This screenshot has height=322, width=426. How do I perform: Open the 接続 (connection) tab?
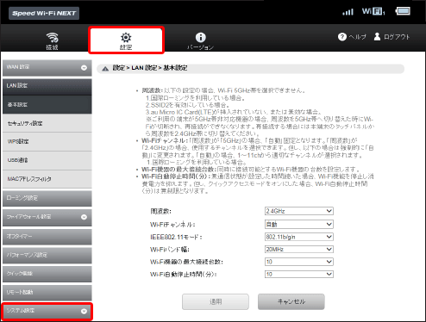point(52,40)
